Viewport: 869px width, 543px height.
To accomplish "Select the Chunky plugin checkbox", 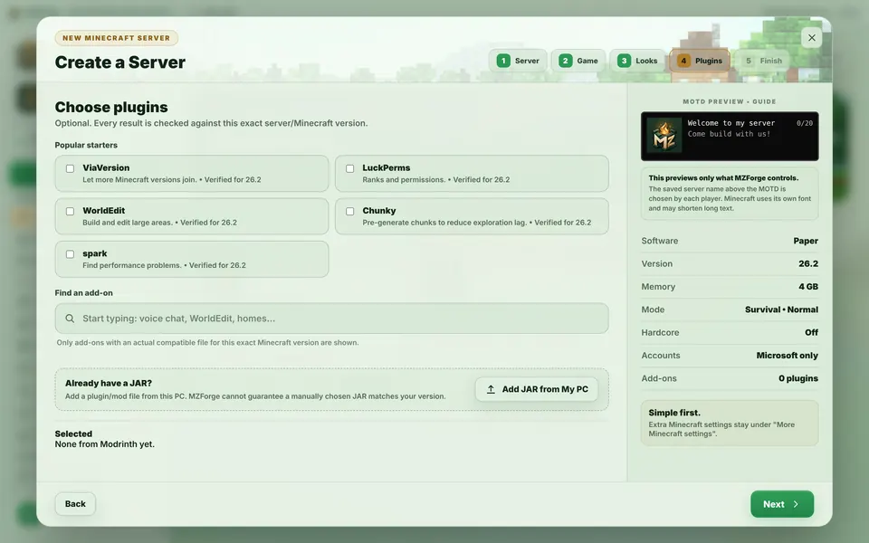I will (349, 211).
